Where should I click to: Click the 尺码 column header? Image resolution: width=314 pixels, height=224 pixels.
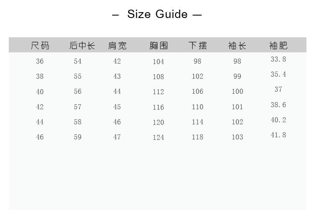(x=40, y=45)
